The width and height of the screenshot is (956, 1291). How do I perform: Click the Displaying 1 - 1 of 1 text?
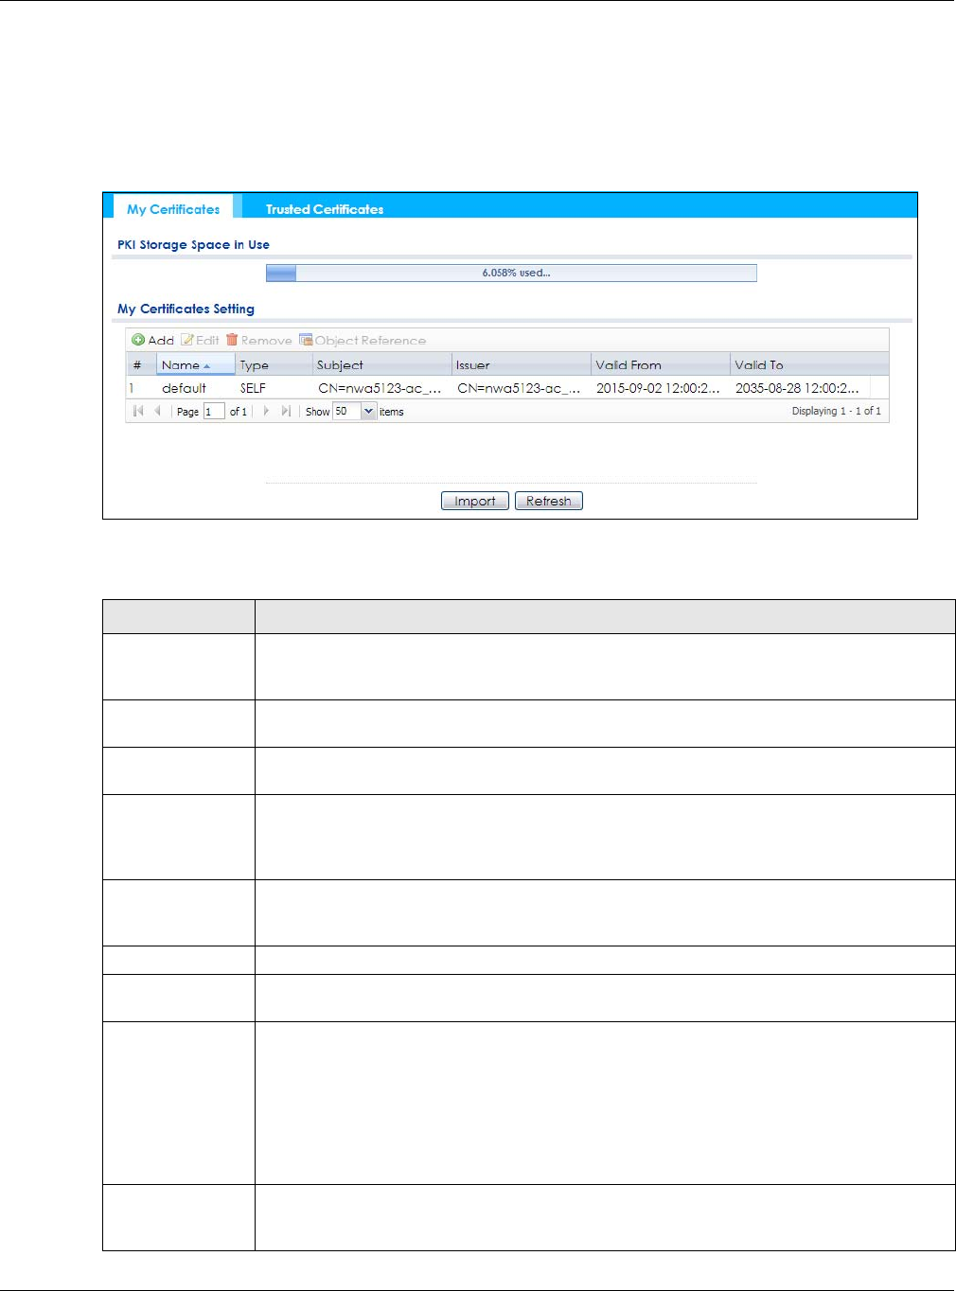[836, 411]
